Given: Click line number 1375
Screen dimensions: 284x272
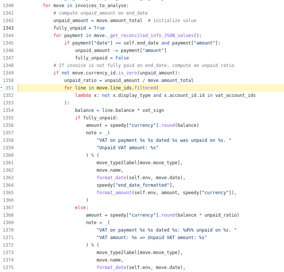Looking at the screenshot, I should click(x=8, y=268).
